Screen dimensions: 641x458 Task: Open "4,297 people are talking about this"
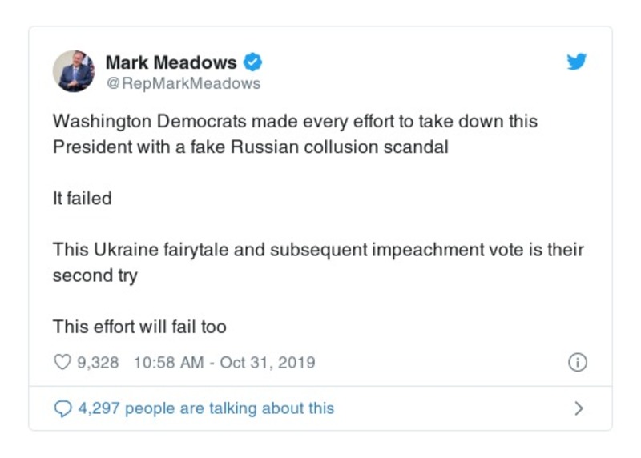tap(206, 408)
